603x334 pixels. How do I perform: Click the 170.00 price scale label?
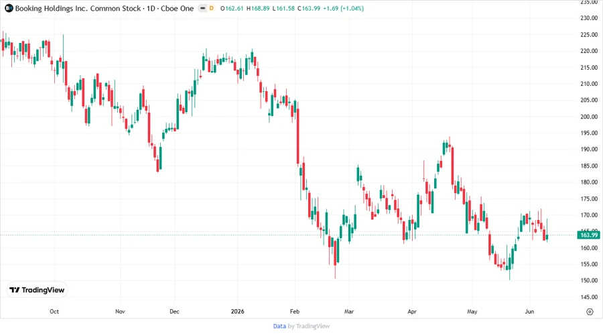coord(589,215)
